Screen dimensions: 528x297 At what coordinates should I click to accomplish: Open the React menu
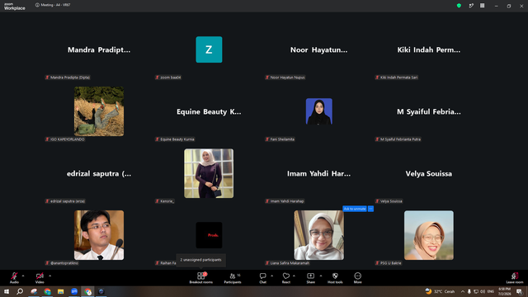coord(286,277)
